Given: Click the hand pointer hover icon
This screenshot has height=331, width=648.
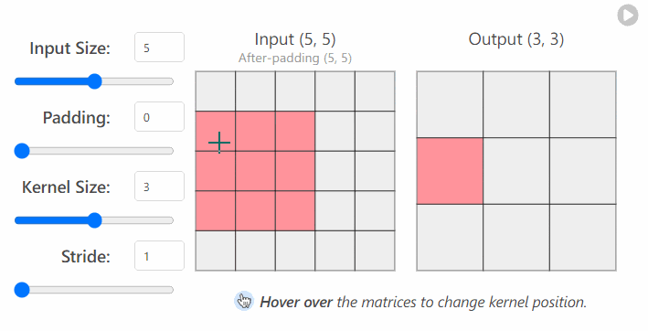Looking at the screenshot, I should [x=244, y=301].
